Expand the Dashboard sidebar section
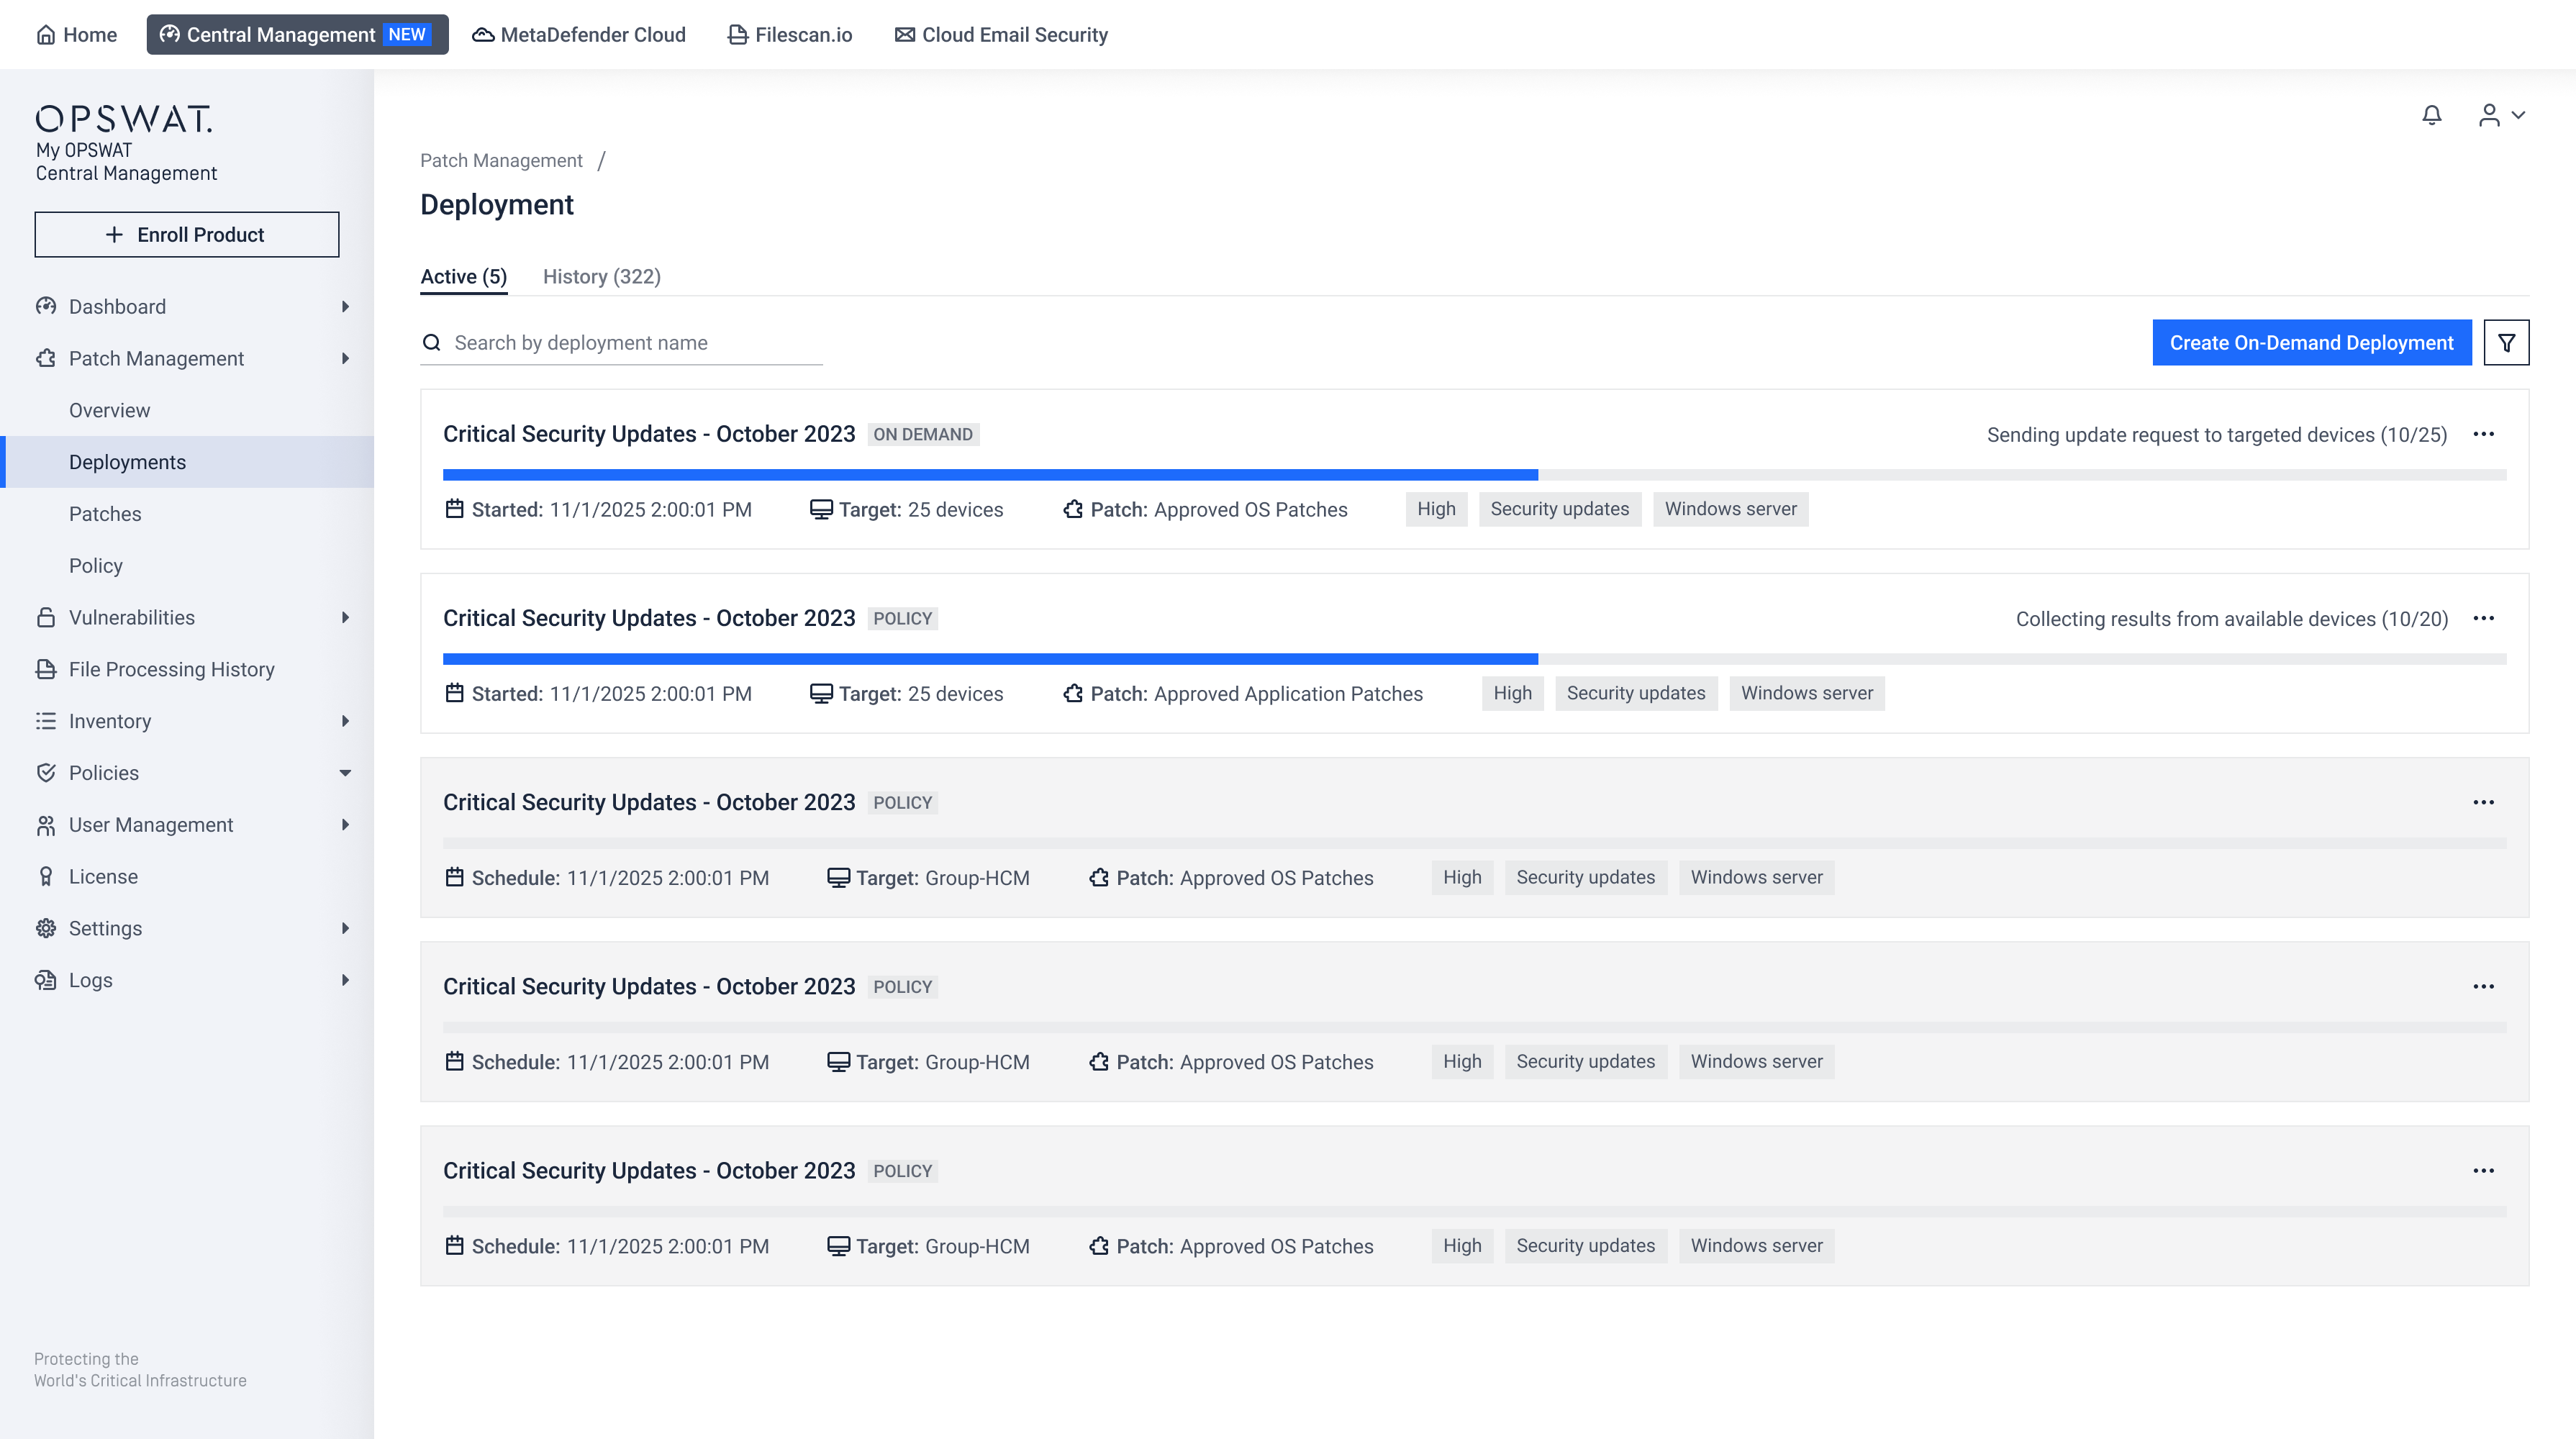Screen dimensions: 2576x1439 tap(345, 306)
